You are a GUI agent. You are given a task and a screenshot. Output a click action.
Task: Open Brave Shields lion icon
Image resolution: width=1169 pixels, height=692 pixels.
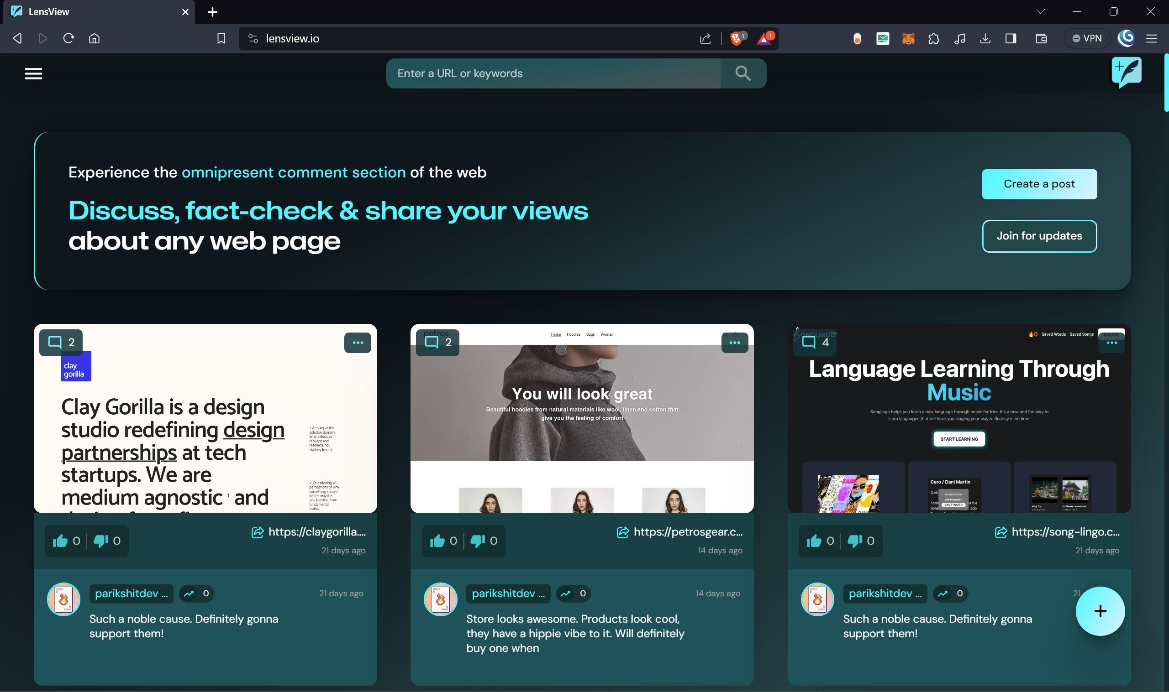(x=737, y=38)
